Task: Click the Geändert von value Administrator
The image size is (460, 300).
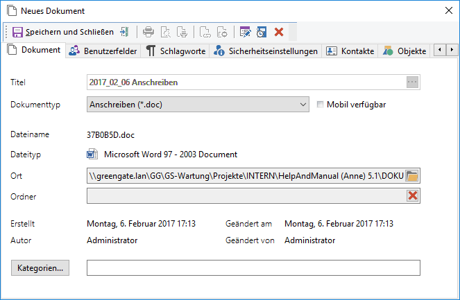Action: (x=310, y=240)
